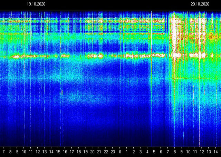Click the 20.10.2026 date label
The width and height of the screenshot is (221, 157).
point(200,4)
